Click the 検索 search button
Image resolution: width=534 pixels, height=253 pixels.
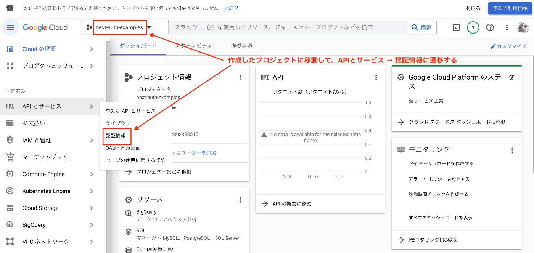tap(422, 27)
